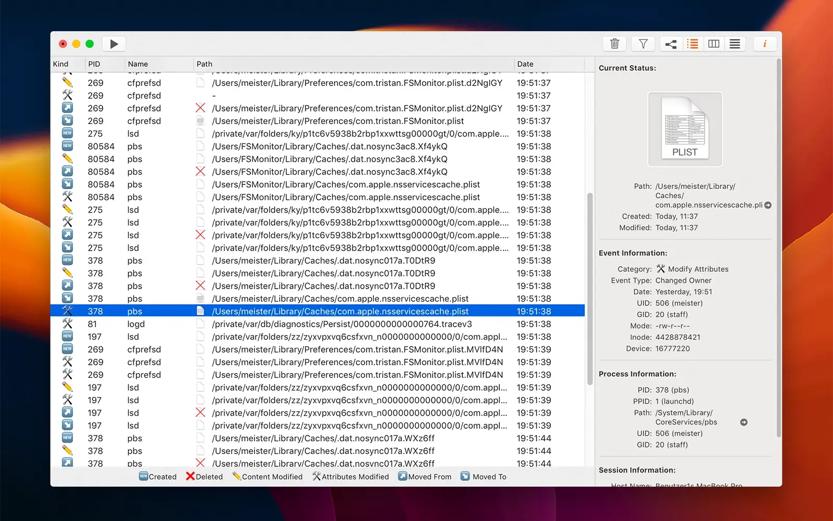The image size is (833, 521).
Task: Sort by the Kind column header
Action: [61, 64]
